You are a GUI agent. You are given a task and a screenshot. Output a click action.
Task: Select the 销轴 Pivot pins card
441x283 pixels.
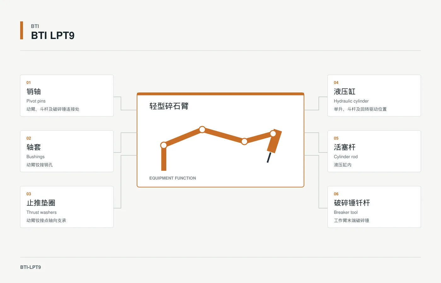pyautogui.click(x=67, y=96)
